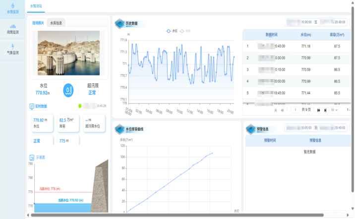Select the 现场照片 tab

pyautogui.click(x=38, y=23)
